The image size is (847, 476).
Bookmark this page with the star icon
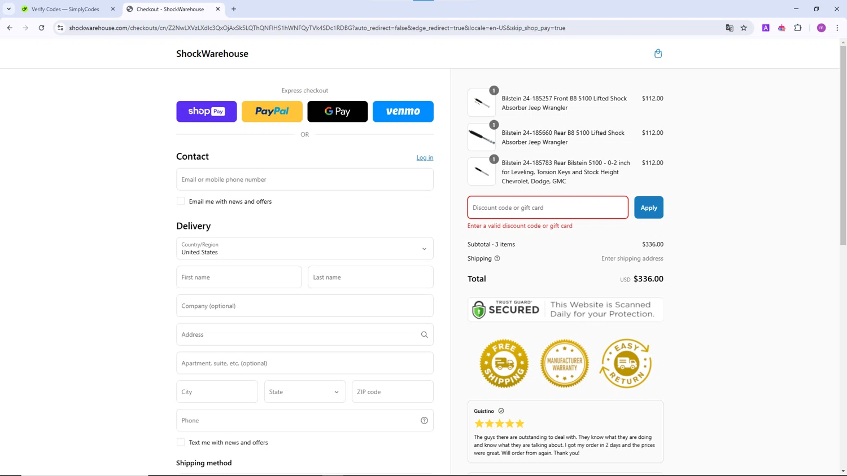point(744,28)
